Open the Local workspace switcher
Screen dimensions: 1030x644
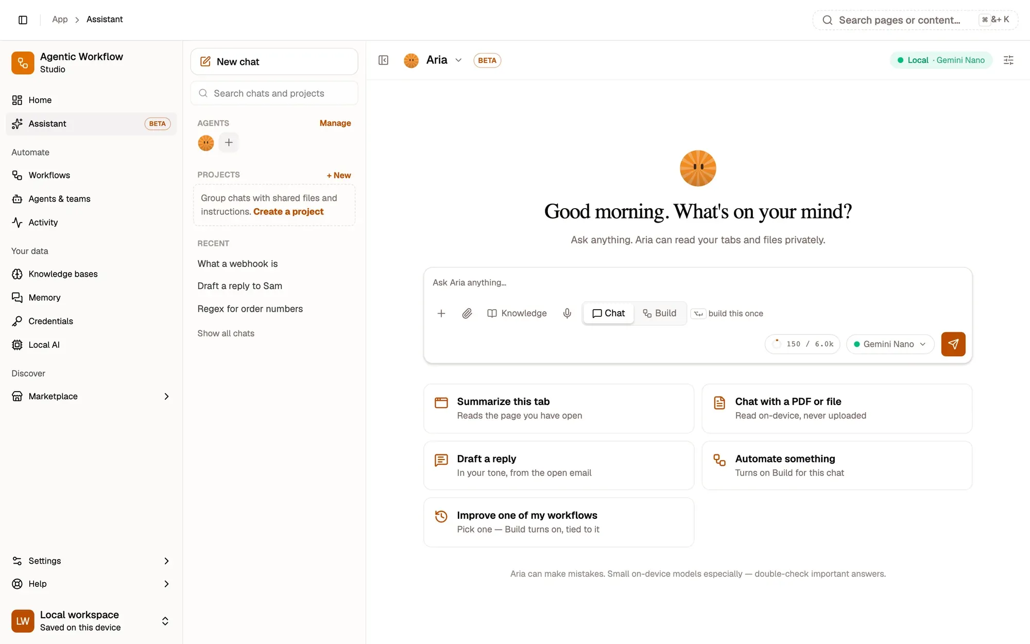tap(91, 621)
